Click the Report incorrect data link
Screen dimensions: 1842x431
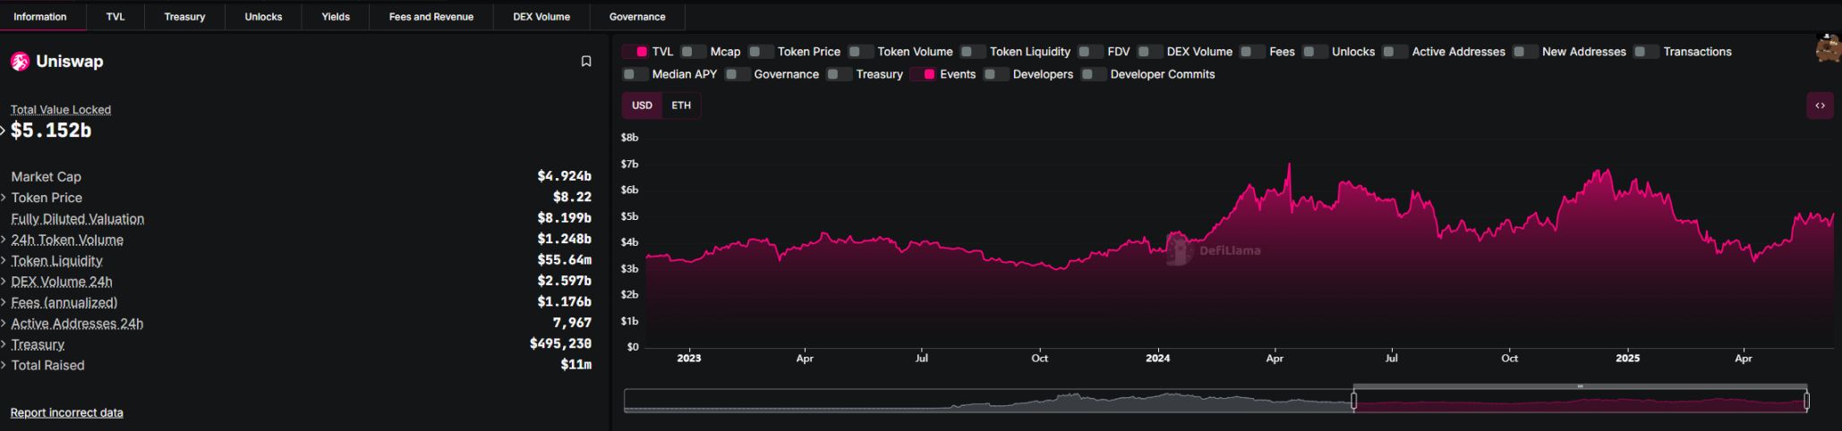pos(67,412)
